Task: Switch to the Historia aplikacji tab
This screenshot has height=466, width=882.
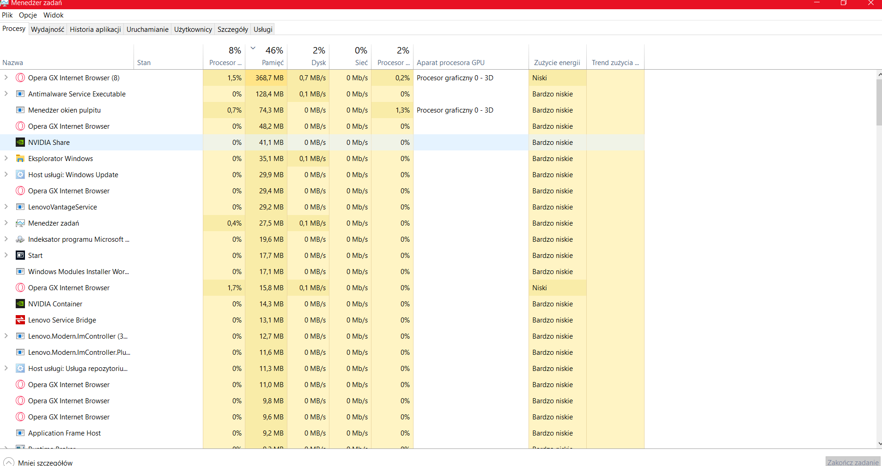Action: coord(95,30)
